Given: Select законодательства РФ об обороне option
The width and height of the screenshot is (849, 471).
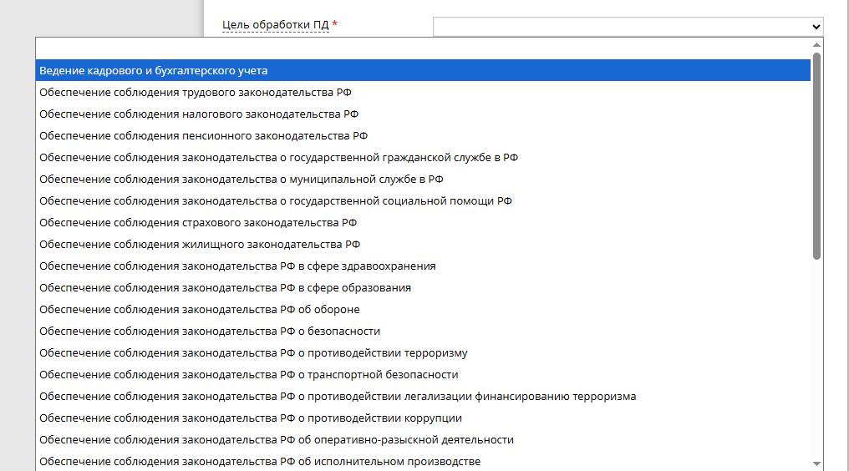Looking at the screenshot, I should coord(199,310).
